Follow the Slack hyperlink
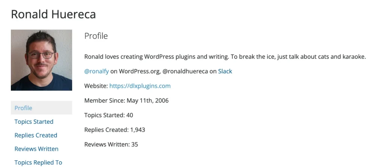Screen dimensions: 383x167 (x=225, y=71)
